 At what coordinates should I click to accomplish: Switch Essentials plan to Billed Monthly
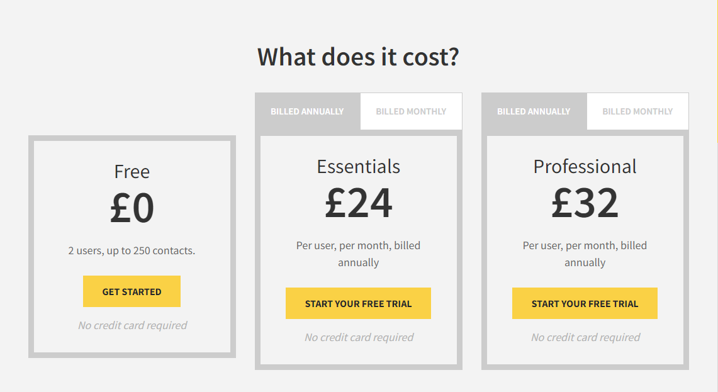pyautogui.click(x=410, y=111)
